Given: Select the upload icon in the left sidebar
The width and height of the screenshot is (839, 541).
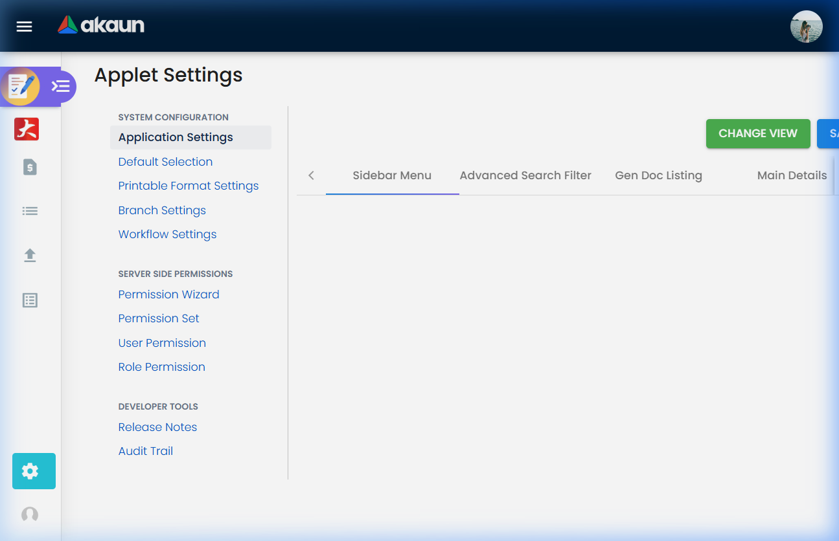Looking at the screenshot, I should pos(29,255).
